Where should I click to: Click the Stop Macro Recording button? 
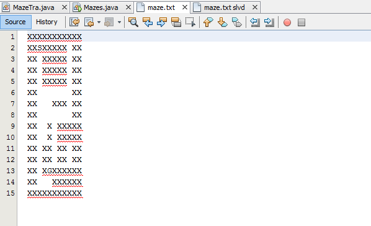click(x=302, y=22)
